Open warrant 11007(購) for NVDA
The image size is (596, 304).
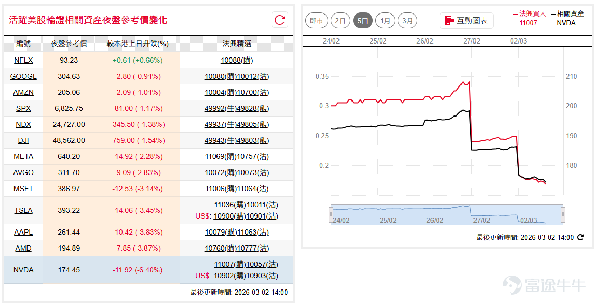(x=231, y=264)
